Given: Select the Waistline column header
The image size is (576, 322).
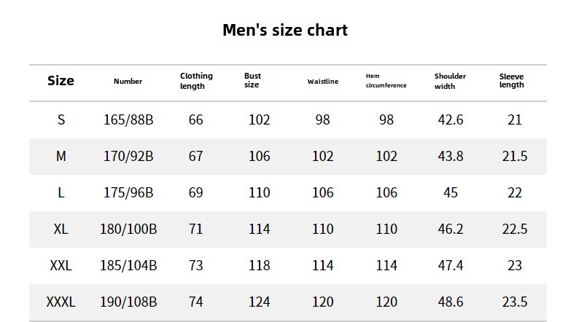Looking at the screenshot, I should point(323,82).
